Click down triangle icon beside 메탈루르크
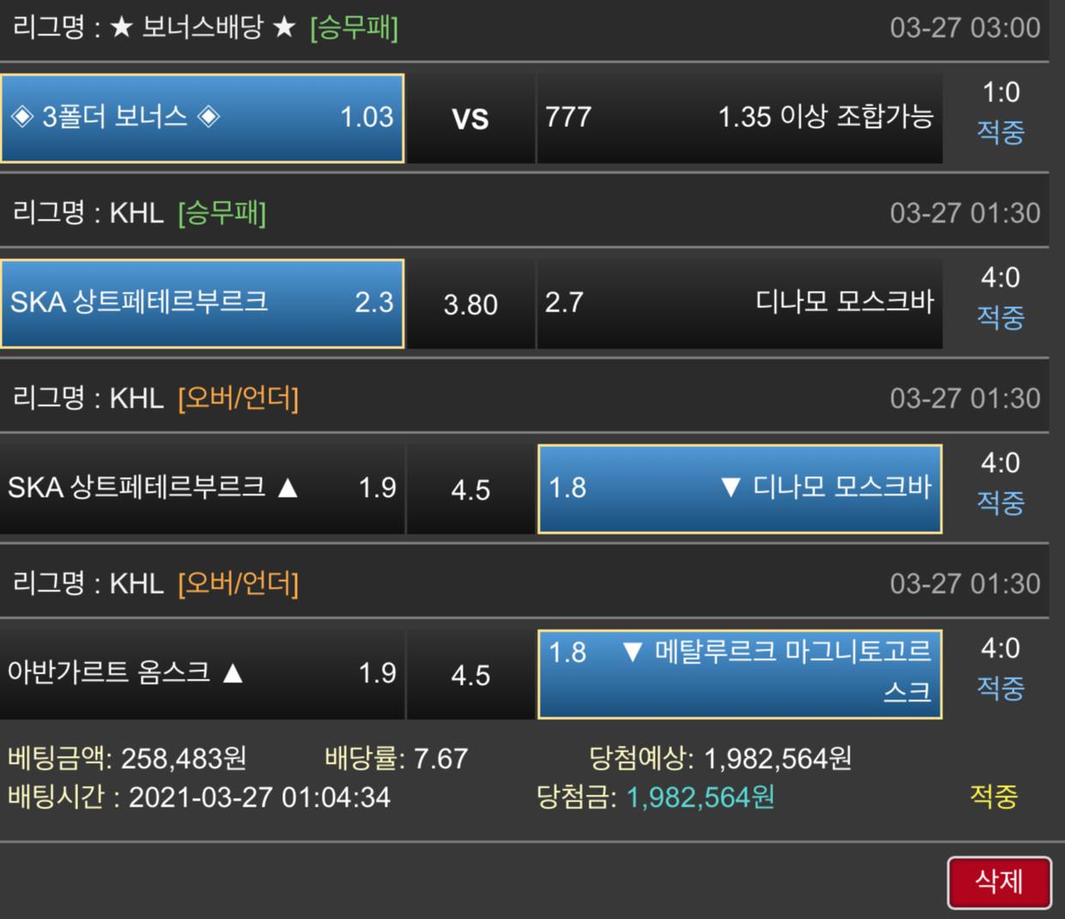This screenshot has width=1065, height=919. [632, 652]
